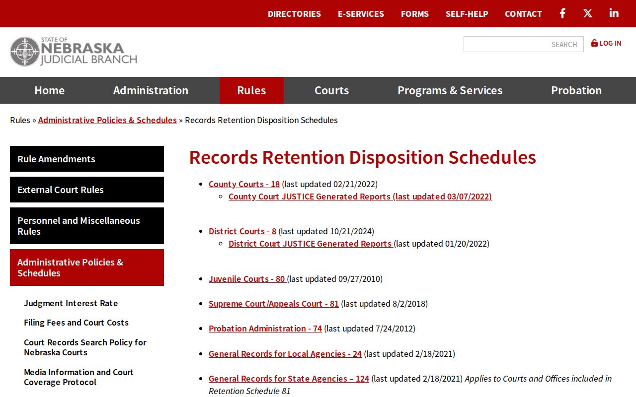The width and height of the screenshot is (636, 397).
Task: Click the Nebraska Judicial Branch logo
Action: click(x=74, y=52)
